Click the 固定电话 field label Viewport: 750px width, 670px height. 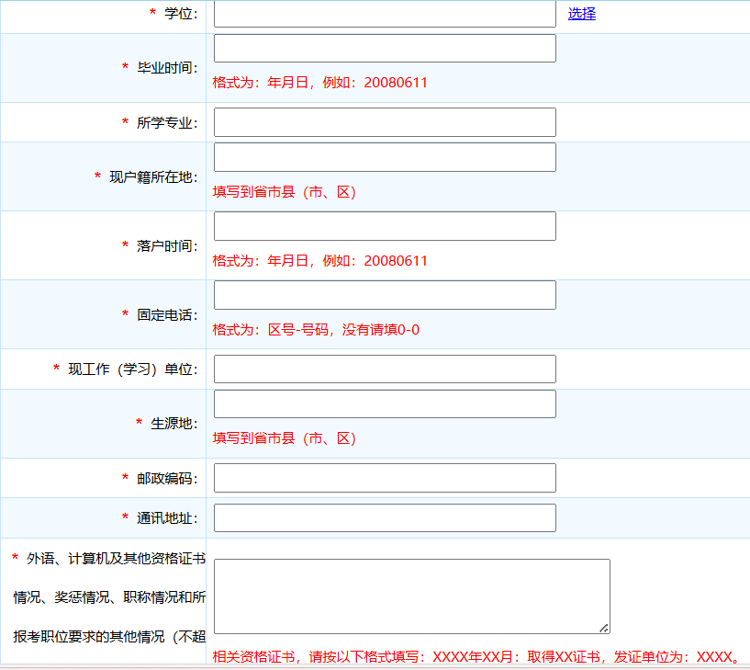click(x=167, y=314)
